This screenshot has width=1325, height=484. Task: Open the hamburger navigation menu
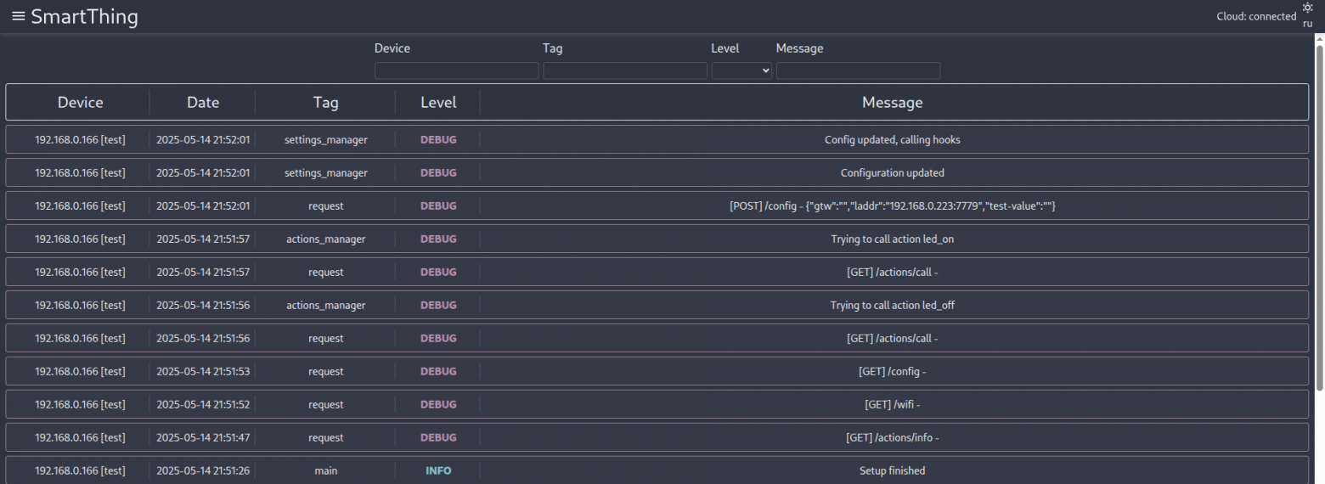[18, 16]
